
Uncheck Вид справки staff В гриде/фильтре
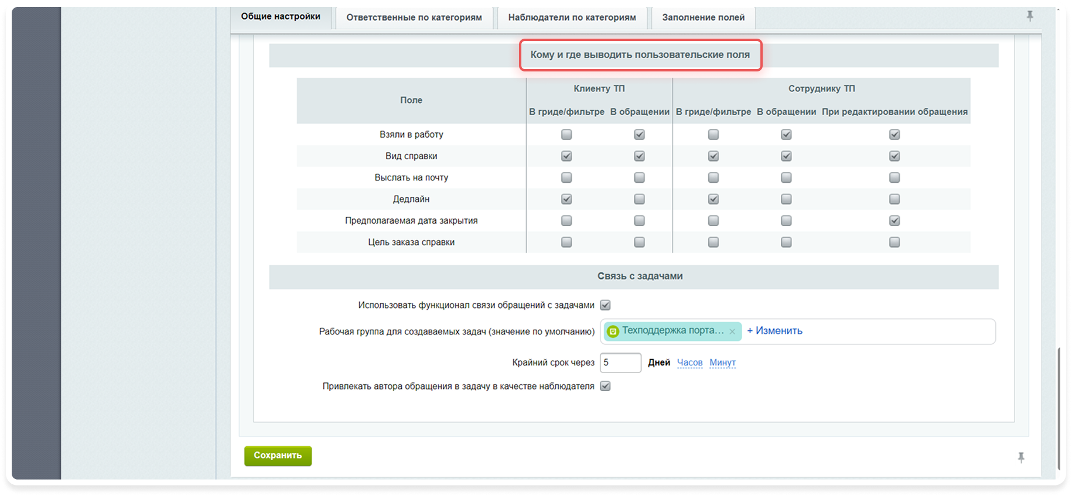[713, 156]
